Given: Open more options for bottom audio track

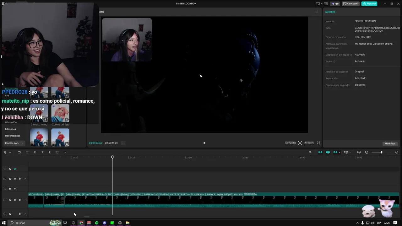Looking at the screenshot, I should click(25, 214).
